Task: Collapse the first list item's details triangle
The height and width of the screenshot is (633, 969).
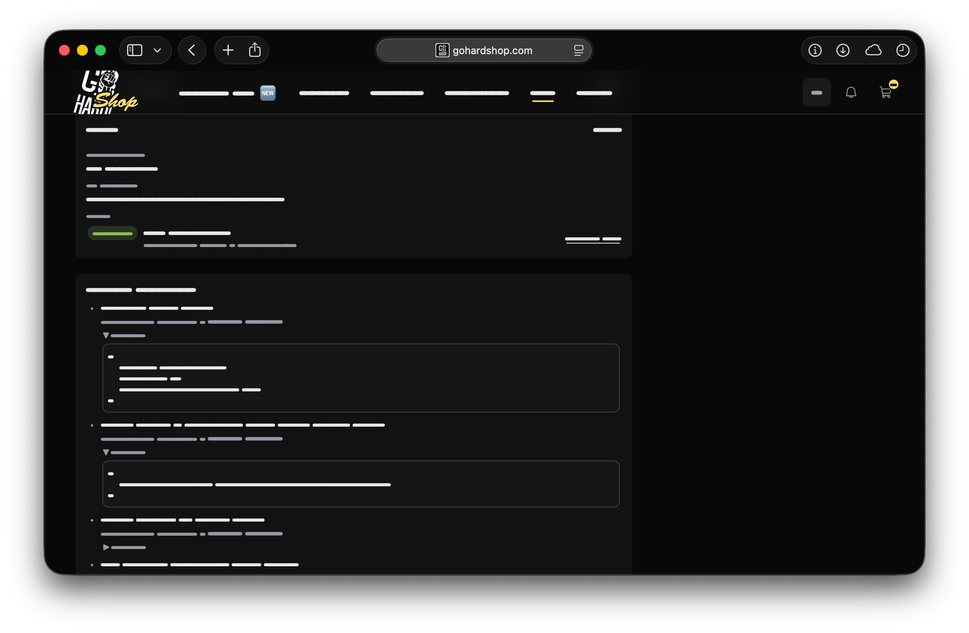Action: click(106, 336)
